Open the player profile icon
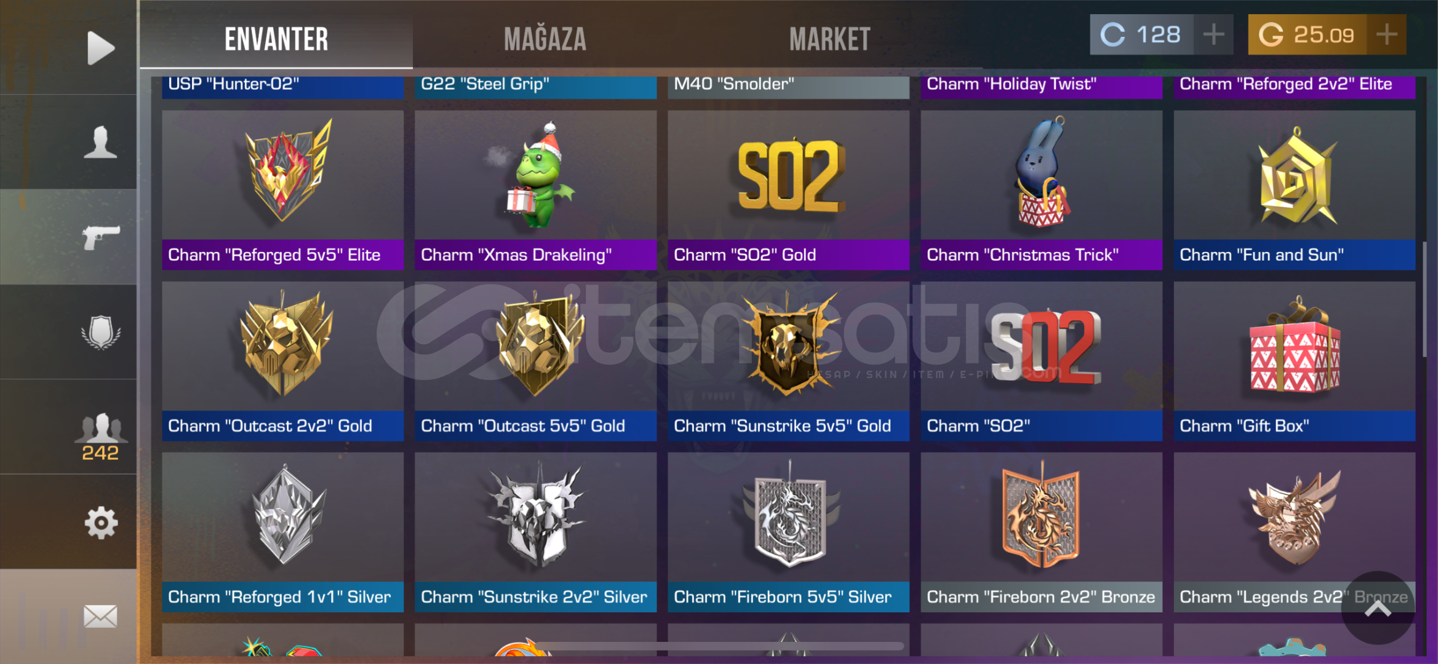This screenshot has height=664, width=1438. [x=100, y=142]
